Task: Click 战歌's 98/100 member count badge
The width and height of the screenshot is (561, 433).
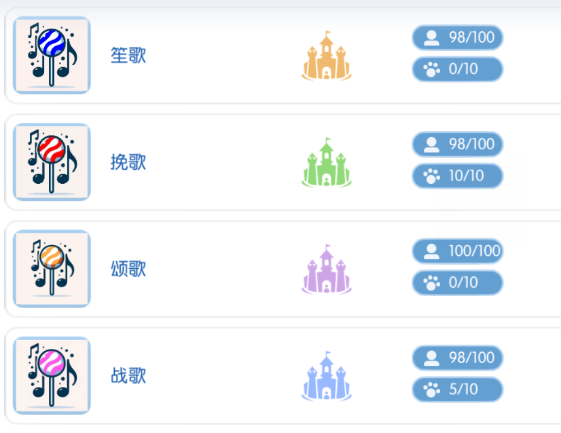Action: (x=457, y=358)
